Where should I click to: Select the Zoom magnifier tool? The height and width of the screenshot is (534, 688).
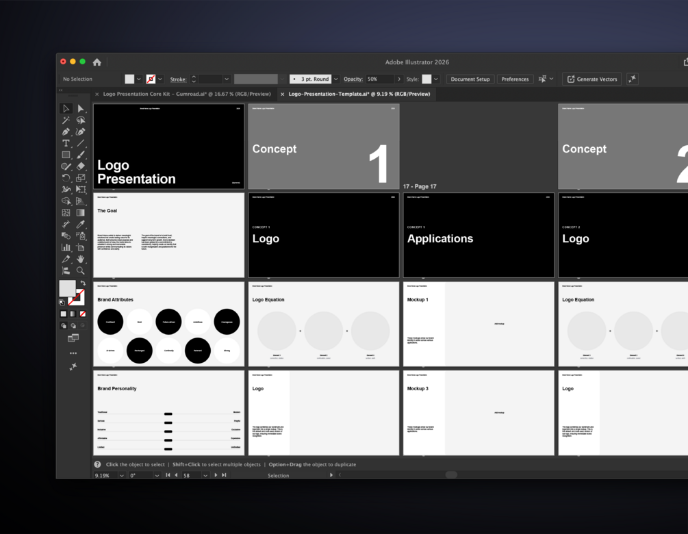[x=81, y=270]
